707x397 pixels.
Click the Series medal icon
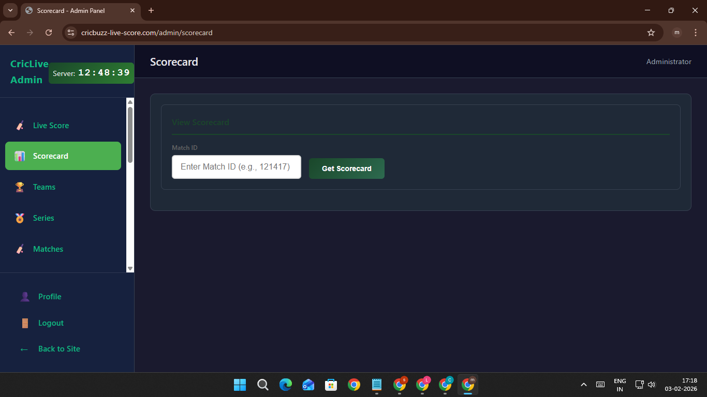pyautogui.click(x=20, y=218)
